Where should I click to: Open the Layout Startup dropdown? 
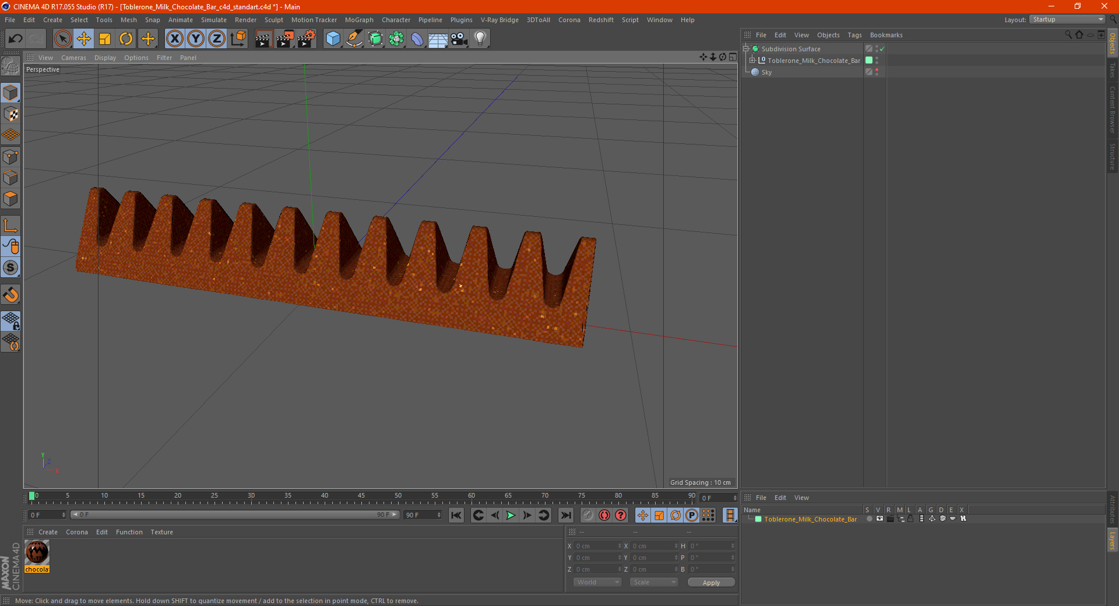coord(1067,19)
